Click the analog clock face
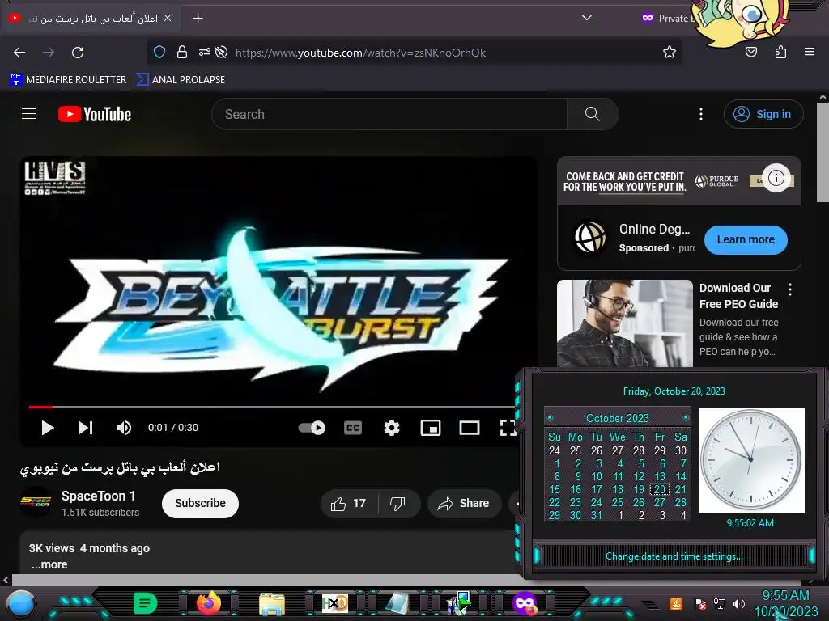 (752, 460)
